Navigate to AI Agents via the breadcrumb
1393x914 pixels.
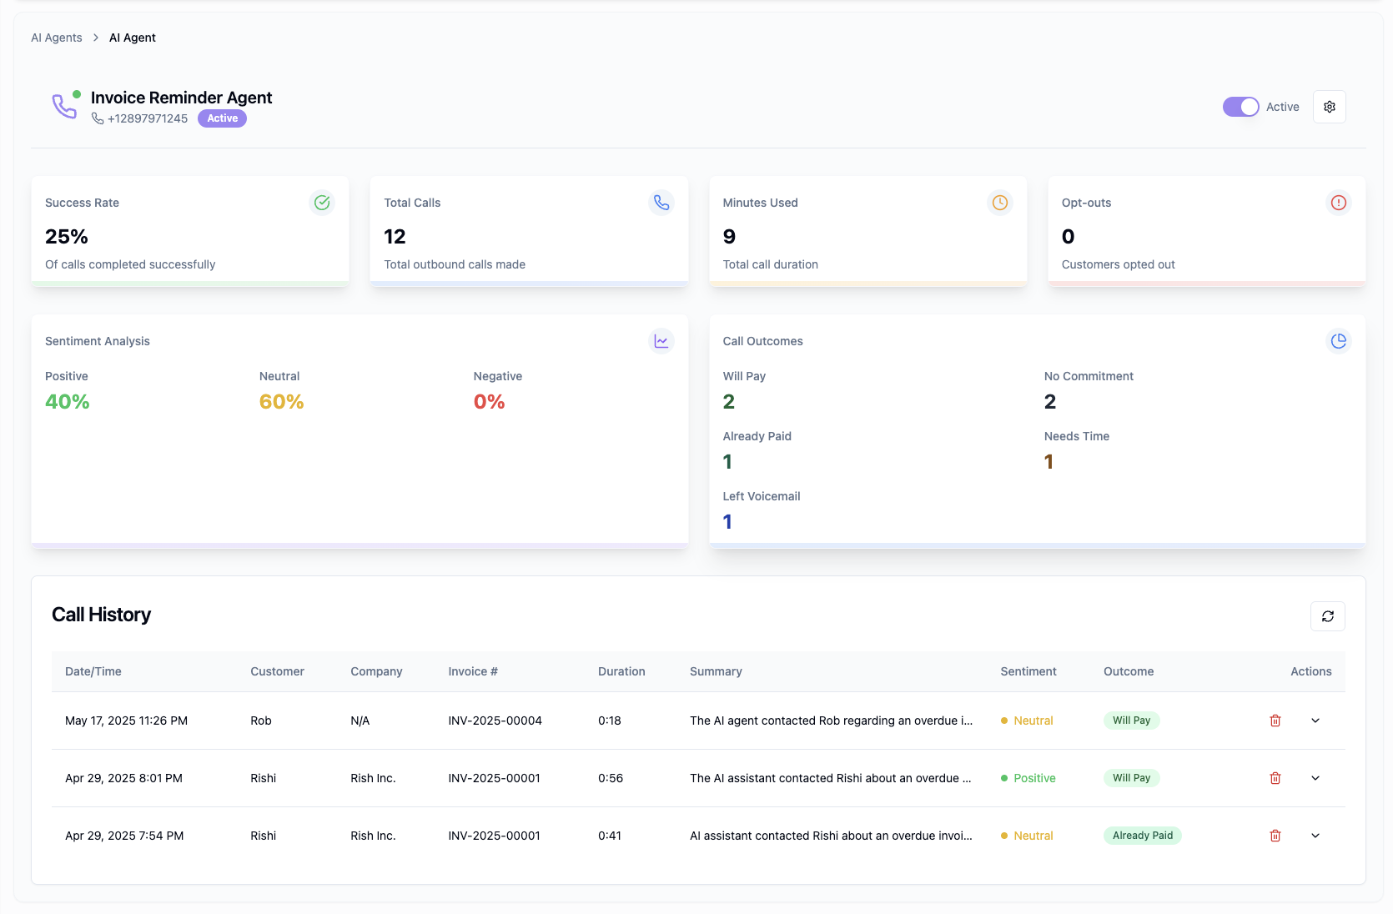point(56,38)
